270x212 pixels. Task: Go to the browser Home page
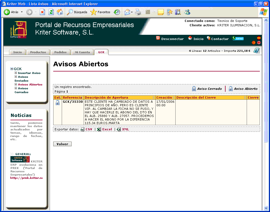[60, 12]
